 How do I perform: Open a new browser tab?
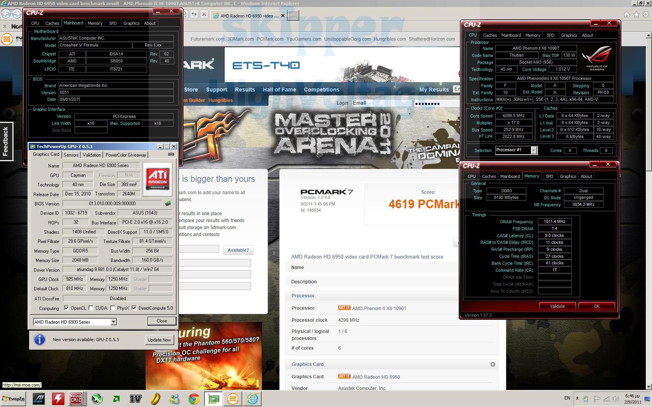293,16
